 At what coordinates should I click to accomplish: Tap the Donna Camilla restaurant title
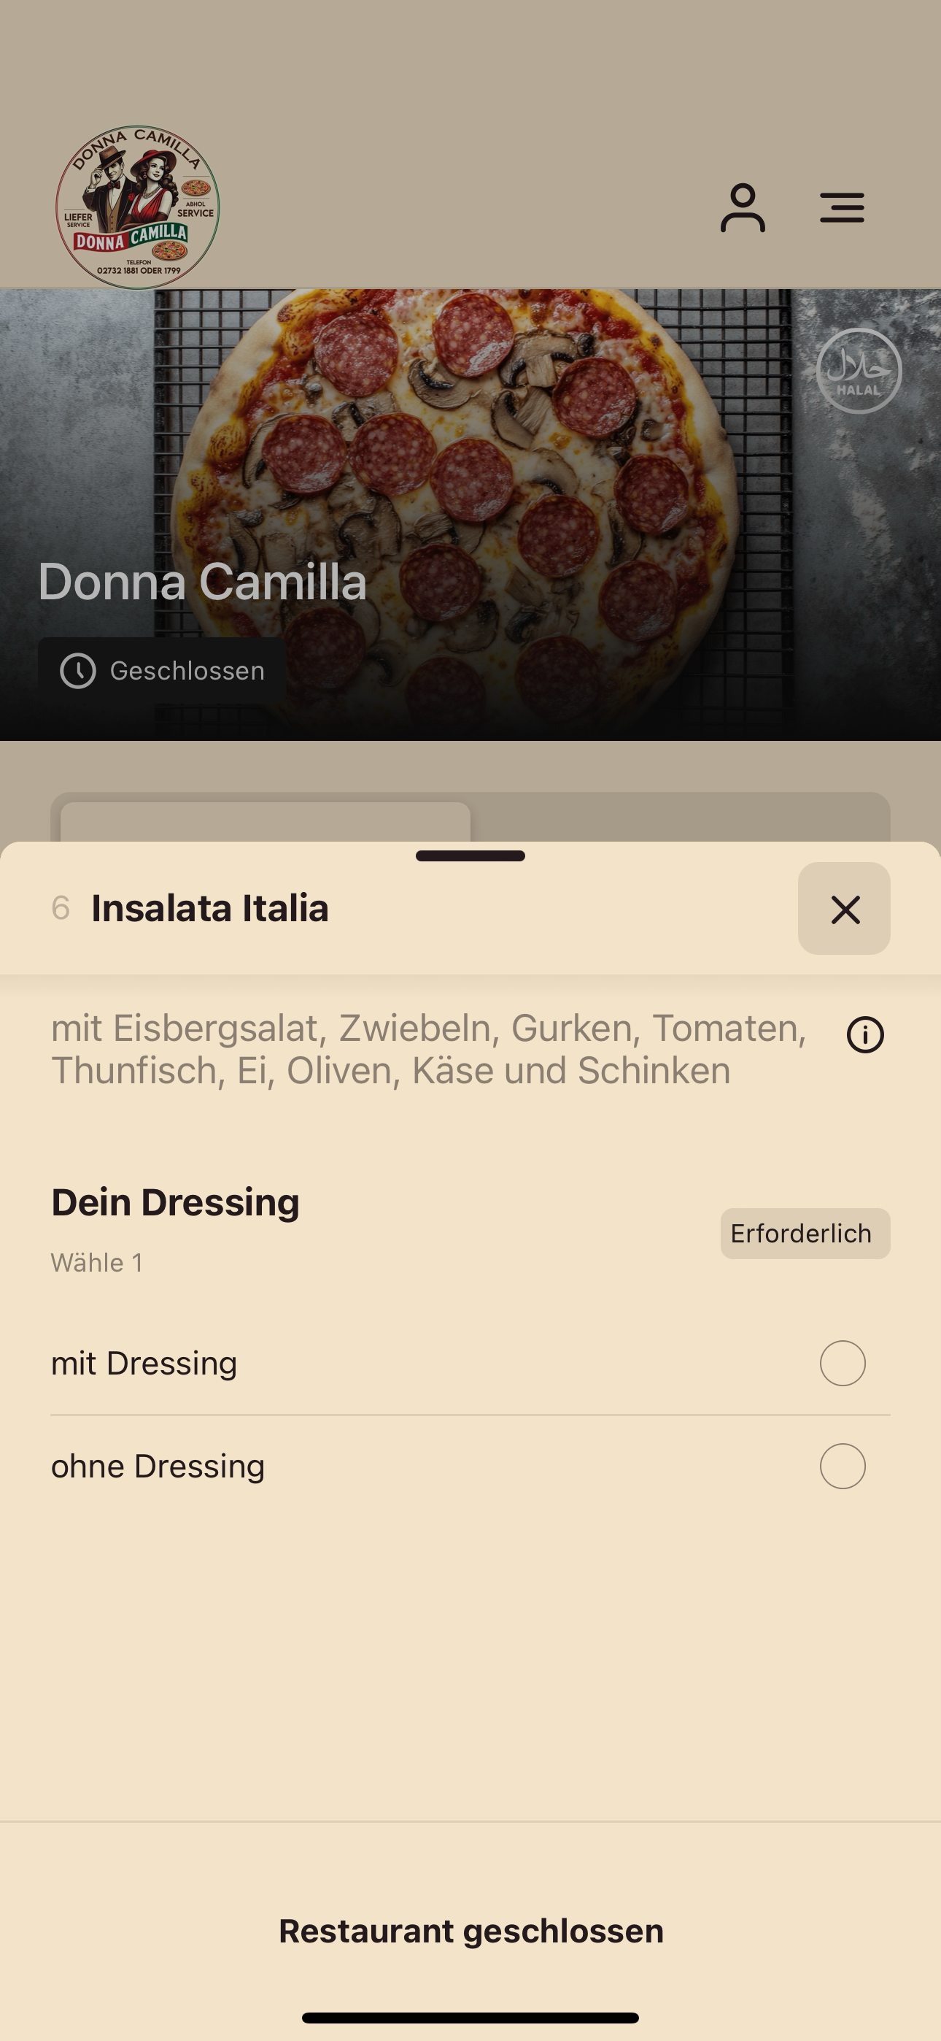coord(203,582)
